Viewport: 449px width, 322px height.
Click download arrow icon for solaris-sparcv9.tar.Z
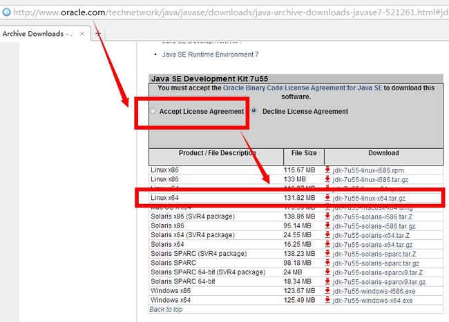[327, 272]
